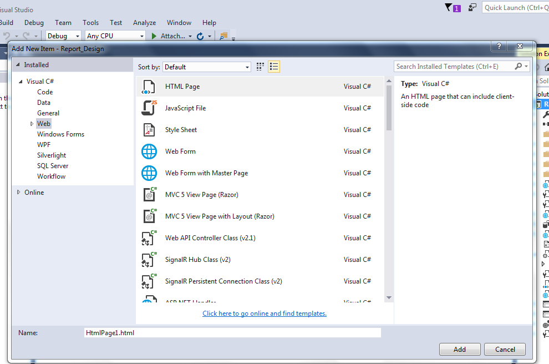This screenshot has height=364, width=549.
Task: Click the Name input field
Action: point(232,333)
